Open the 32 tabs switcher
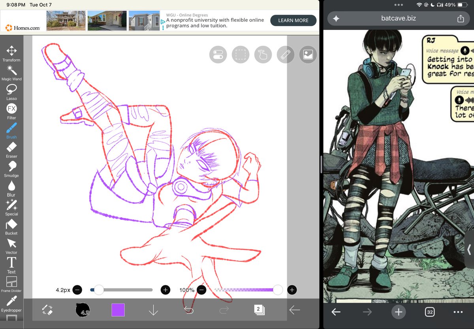This screenshot has height=329, width=474. (x=430, y=312)
